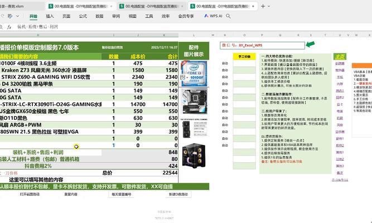
Task: Select the cost cell showing 2340
Action: pos(138,77)
